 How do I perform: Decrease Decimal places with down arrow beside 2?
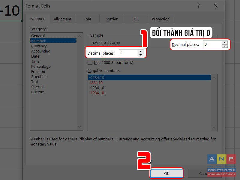140,55
